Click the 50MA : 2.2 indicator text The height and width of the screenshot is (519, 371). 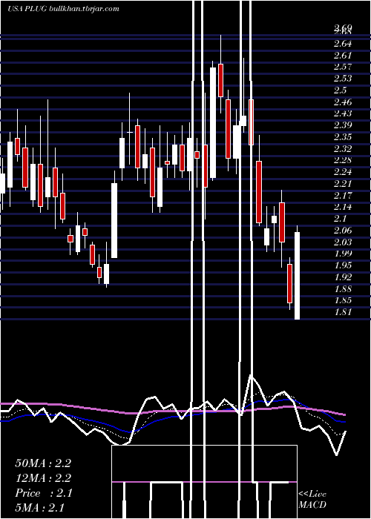(43, 463)
